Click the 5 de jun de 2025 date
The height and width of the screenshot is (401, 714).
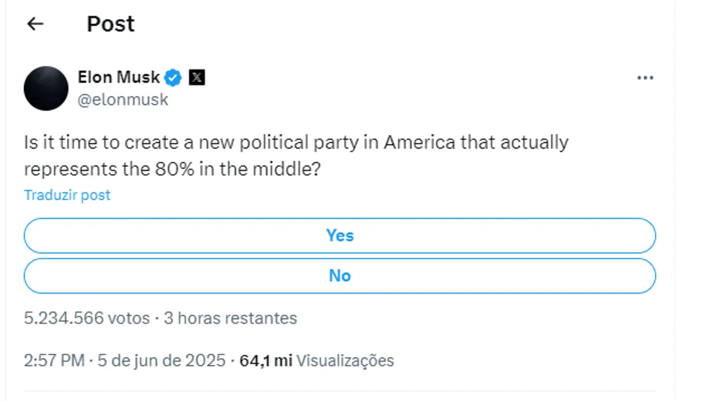pyautogui.click(x=161, y=361)
